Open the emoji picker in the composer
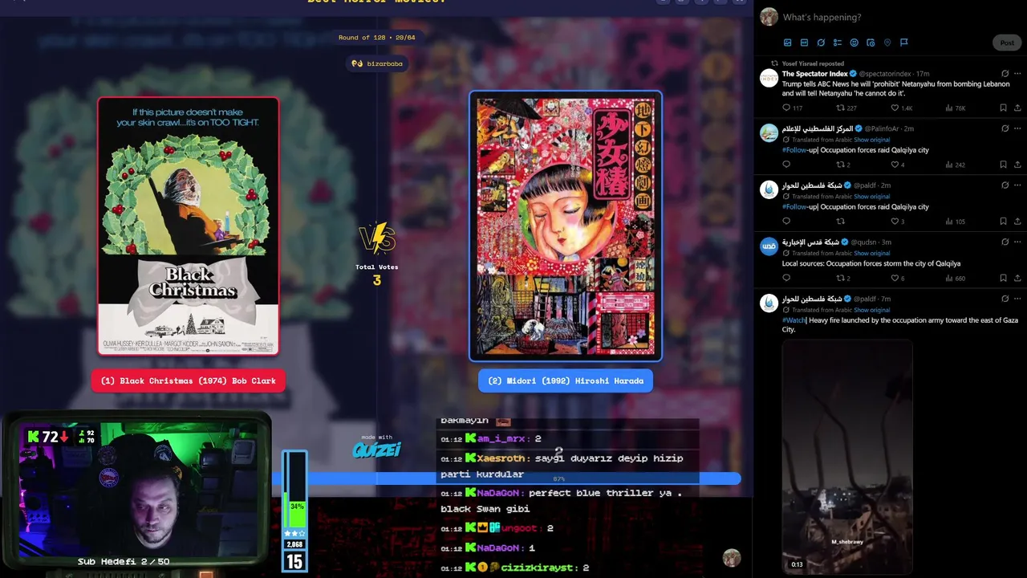1027x578 pixels. click(854, 43)
